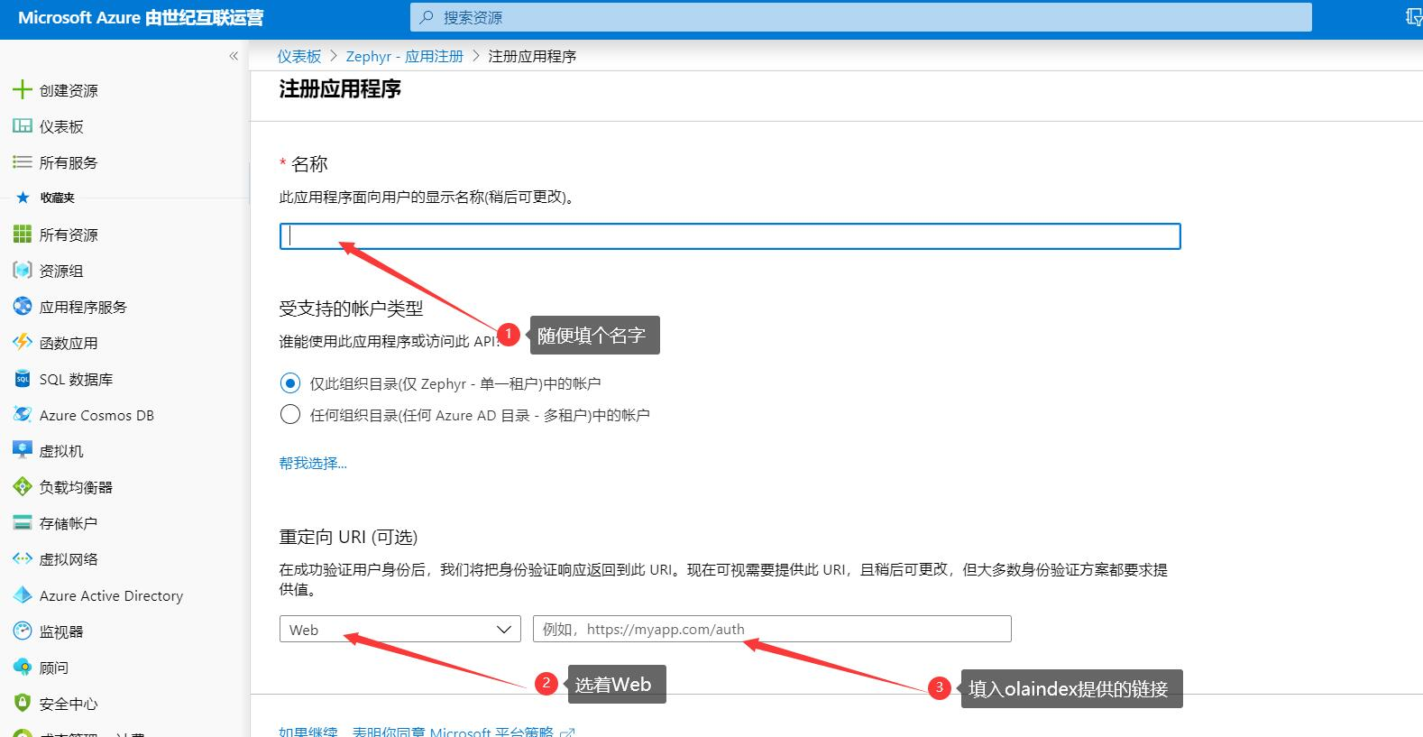This screenshot has width=1423, height=737.
Task: Open the Security Center shield icon
Action: [x=22, y=704]
